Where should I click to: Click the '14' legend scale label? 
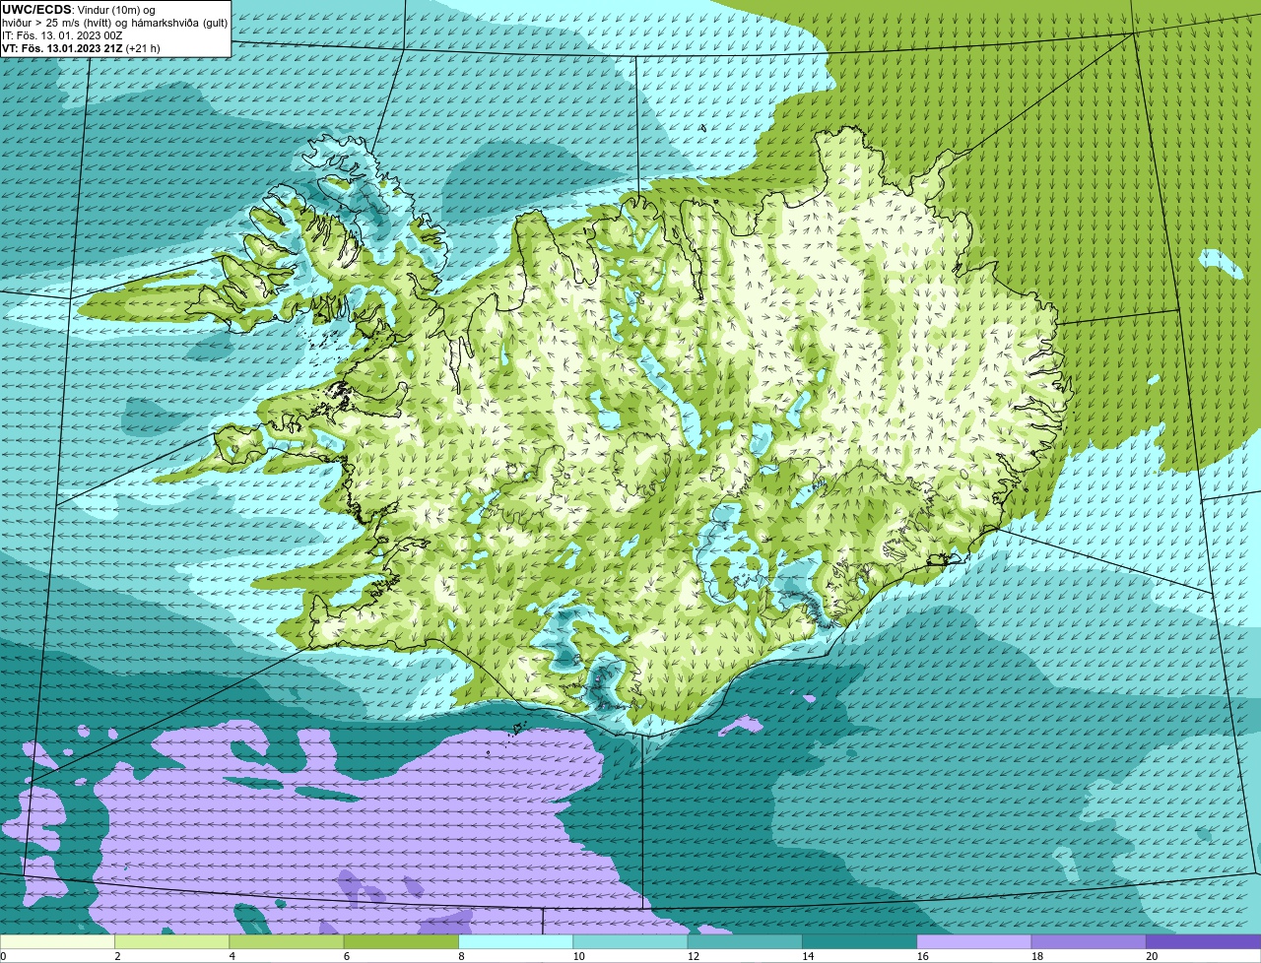(808, 956)
